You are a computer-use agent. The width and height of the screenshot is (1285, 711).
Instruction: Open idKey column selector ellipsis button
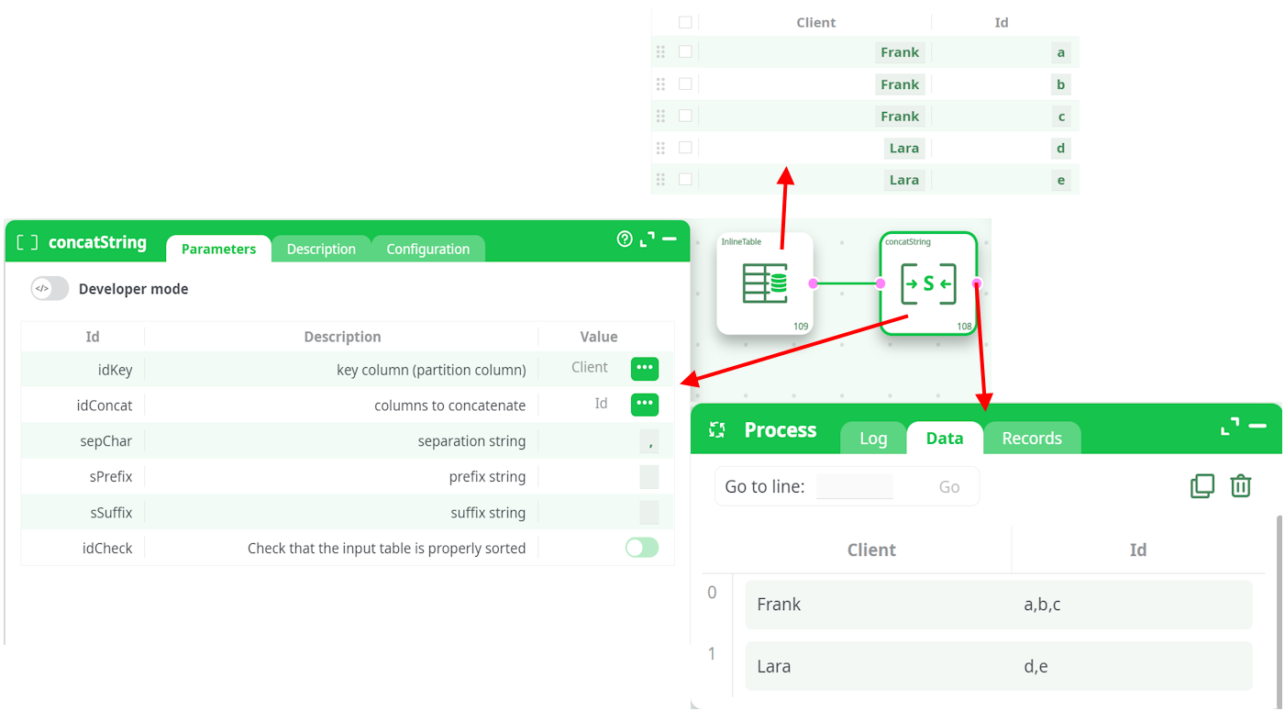pos(645,369)
